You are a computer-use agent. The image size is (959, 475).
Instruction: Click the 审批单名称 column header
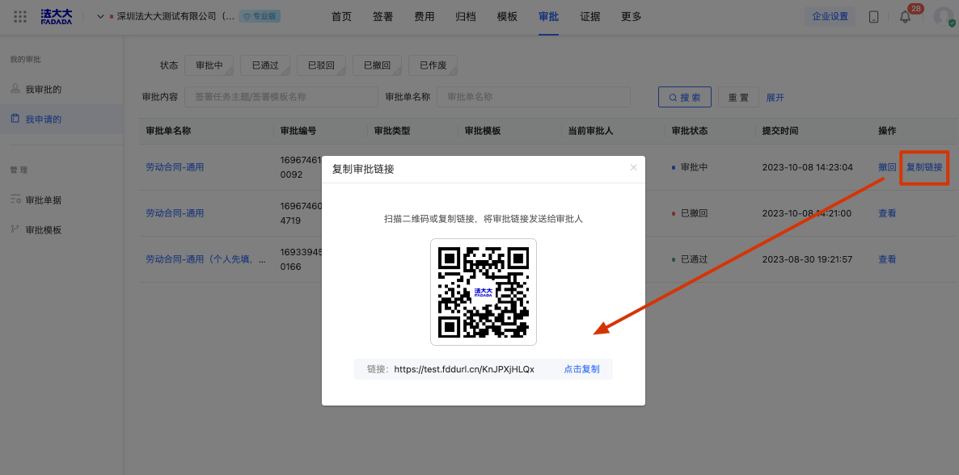pyautogui.click(x=169, y=131)
